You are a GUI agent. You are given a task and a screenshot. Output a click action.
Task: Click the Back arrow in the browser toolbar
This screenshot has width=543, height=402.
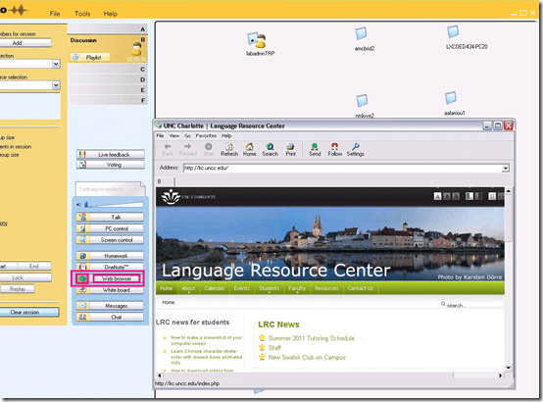coord(168,149)
